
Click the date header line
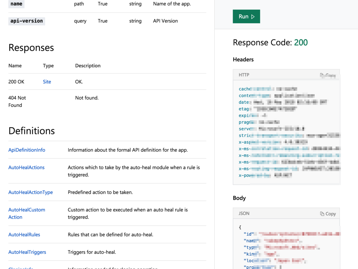pyautogui.click(x=282, y=102)
